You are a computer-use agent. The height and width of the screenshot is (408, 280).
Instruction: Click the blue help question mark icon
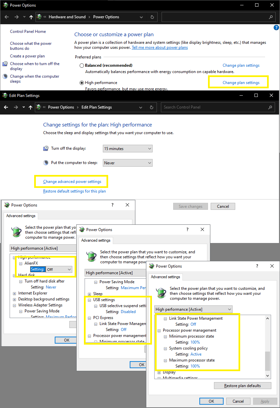click(x=276, y=28)
